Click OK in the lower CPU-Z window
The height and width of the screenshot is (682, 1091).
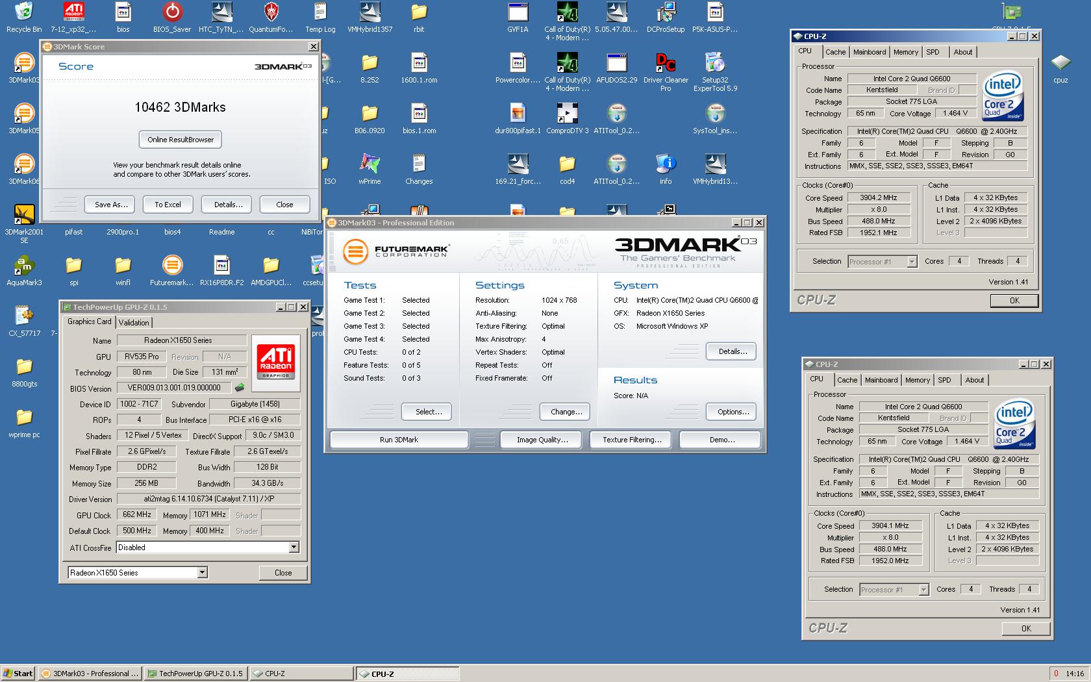[x=1026, y=629]
